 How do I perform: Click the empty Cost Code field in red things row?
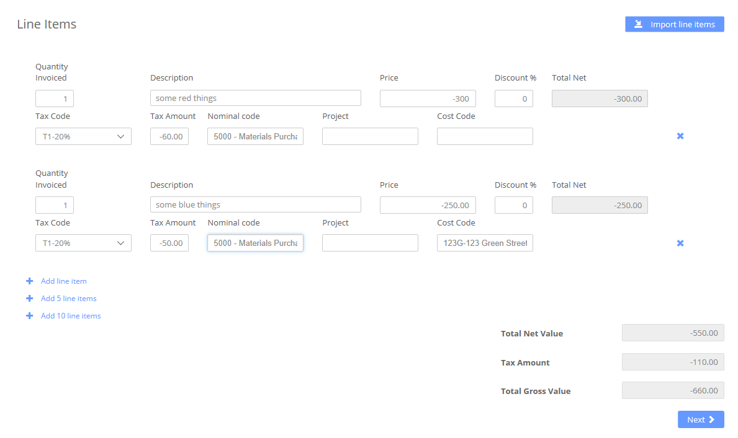(485, 136)
